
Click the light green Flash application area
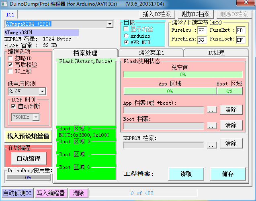(x=86, y=95)
